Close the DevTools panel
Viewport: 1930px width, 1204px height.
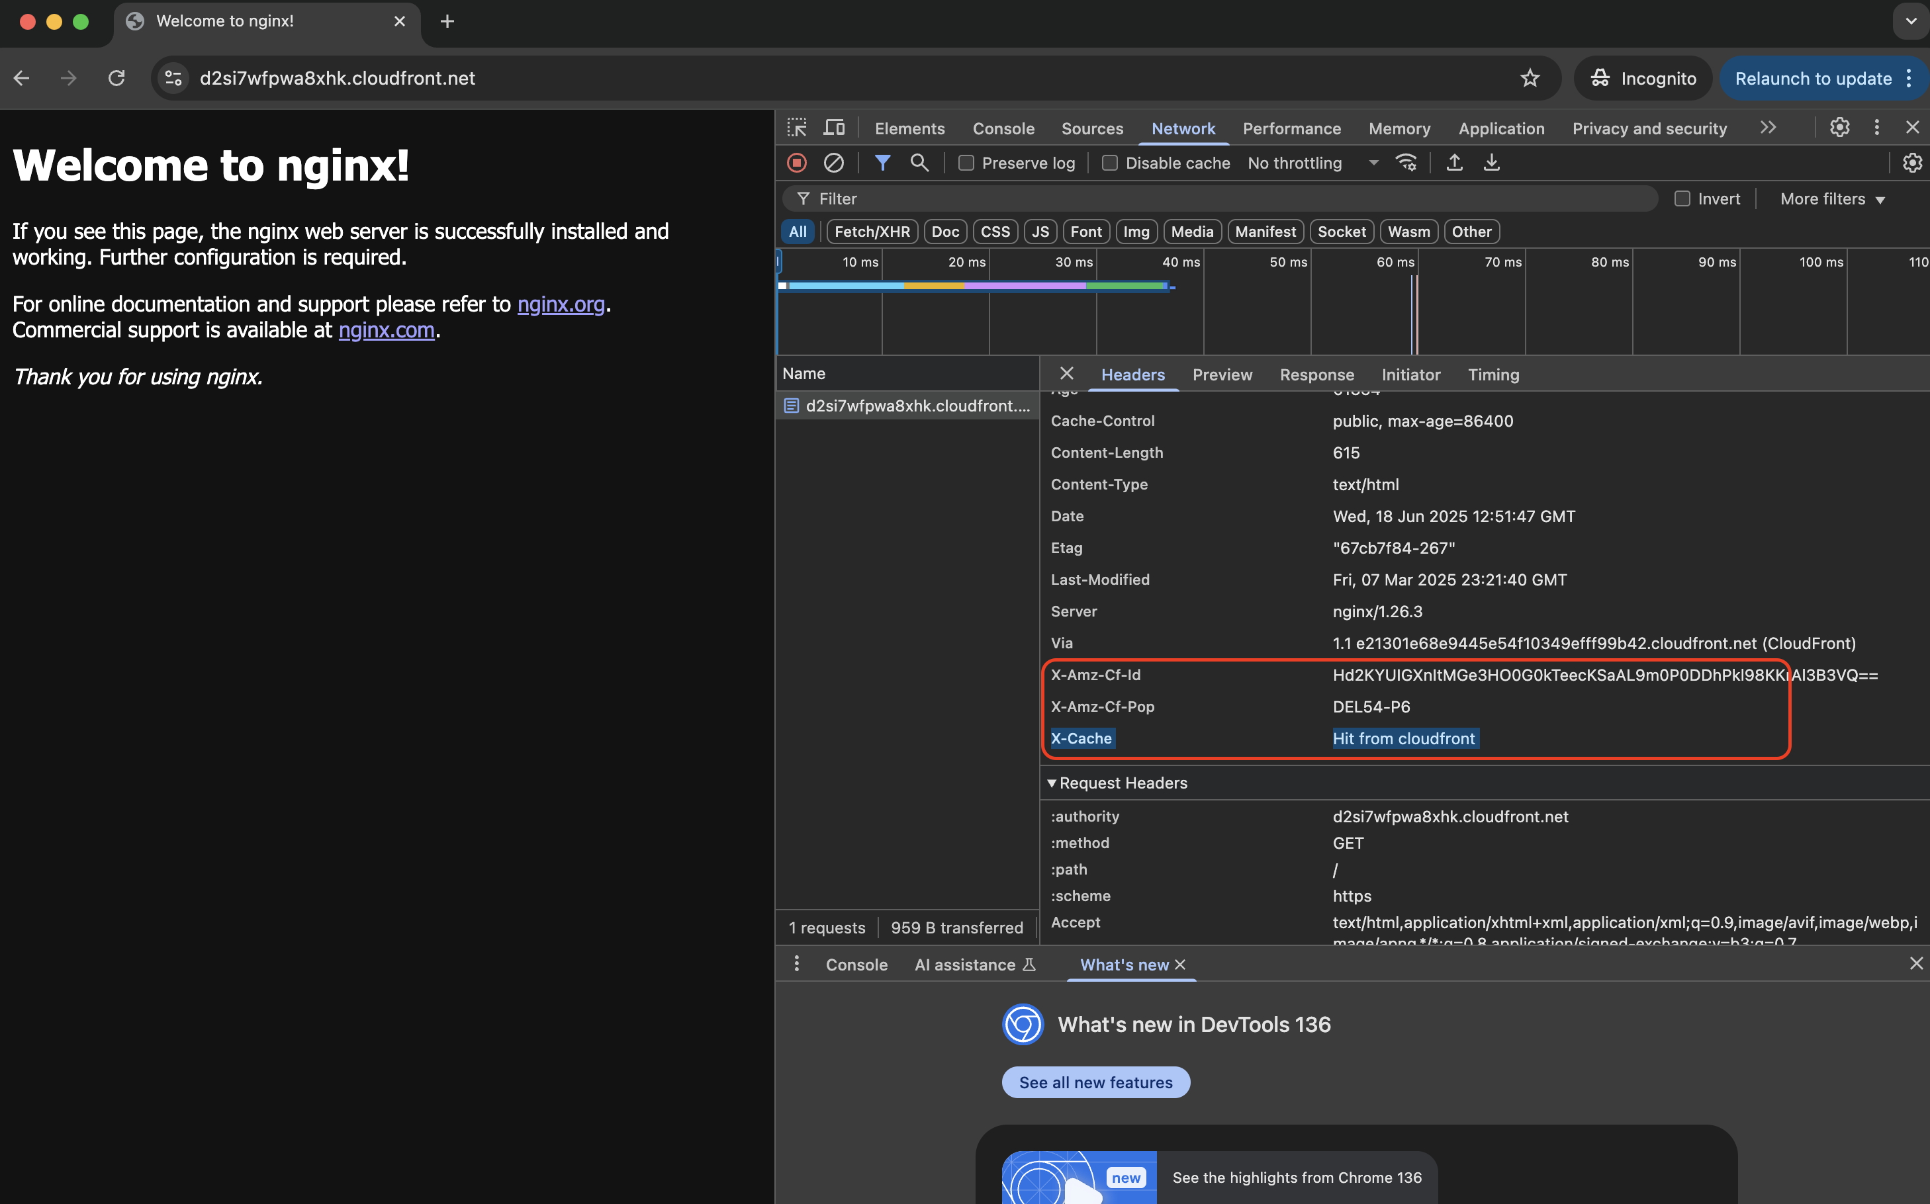point(1913,128)
